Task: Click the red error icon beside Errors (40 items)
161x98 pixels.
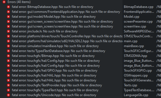Action: click(4, 2)
